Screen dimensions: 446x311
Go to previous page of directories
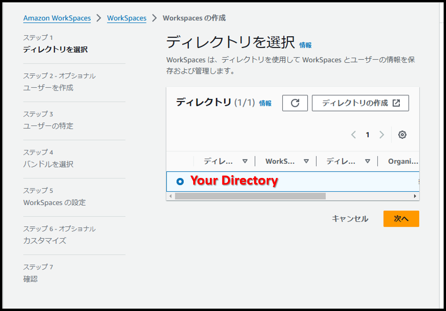[354, 135]
